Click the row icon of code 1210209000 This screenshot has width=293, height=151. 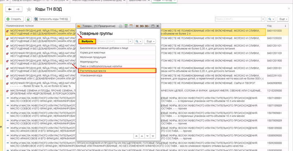point(7,91)
